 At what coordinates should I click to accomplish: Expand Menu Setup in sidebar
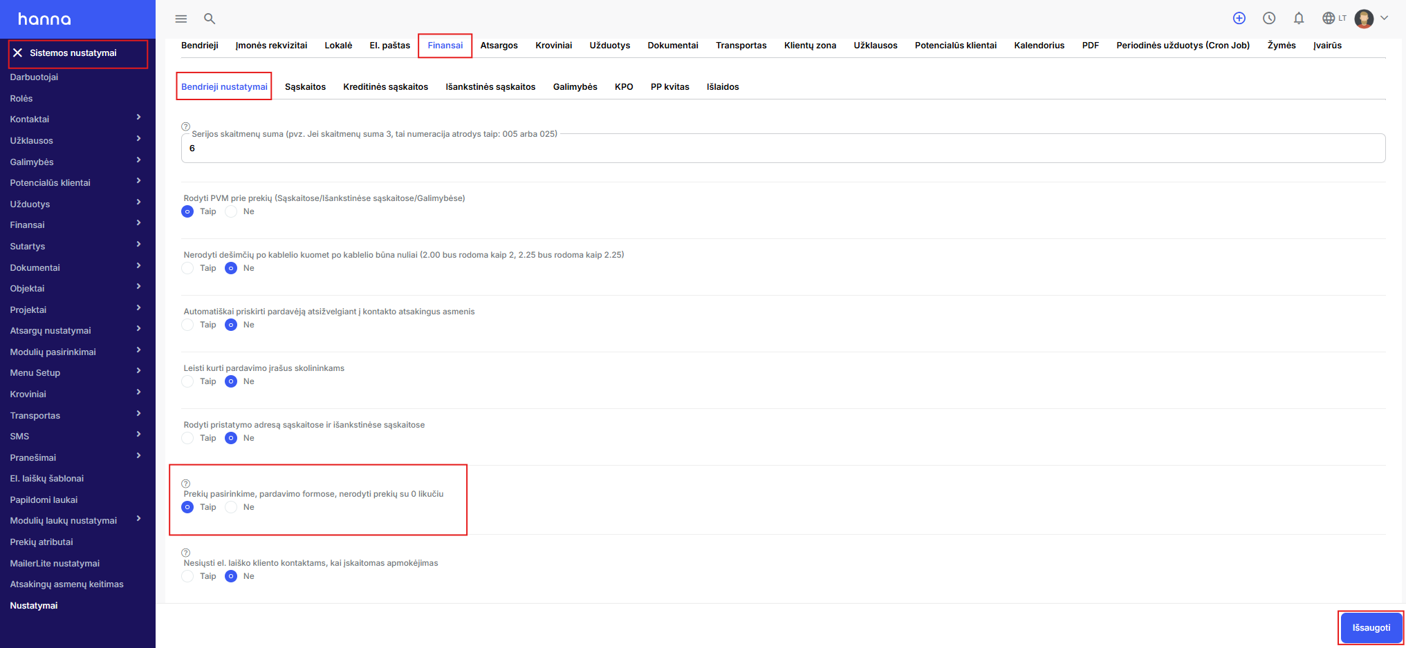139,371
